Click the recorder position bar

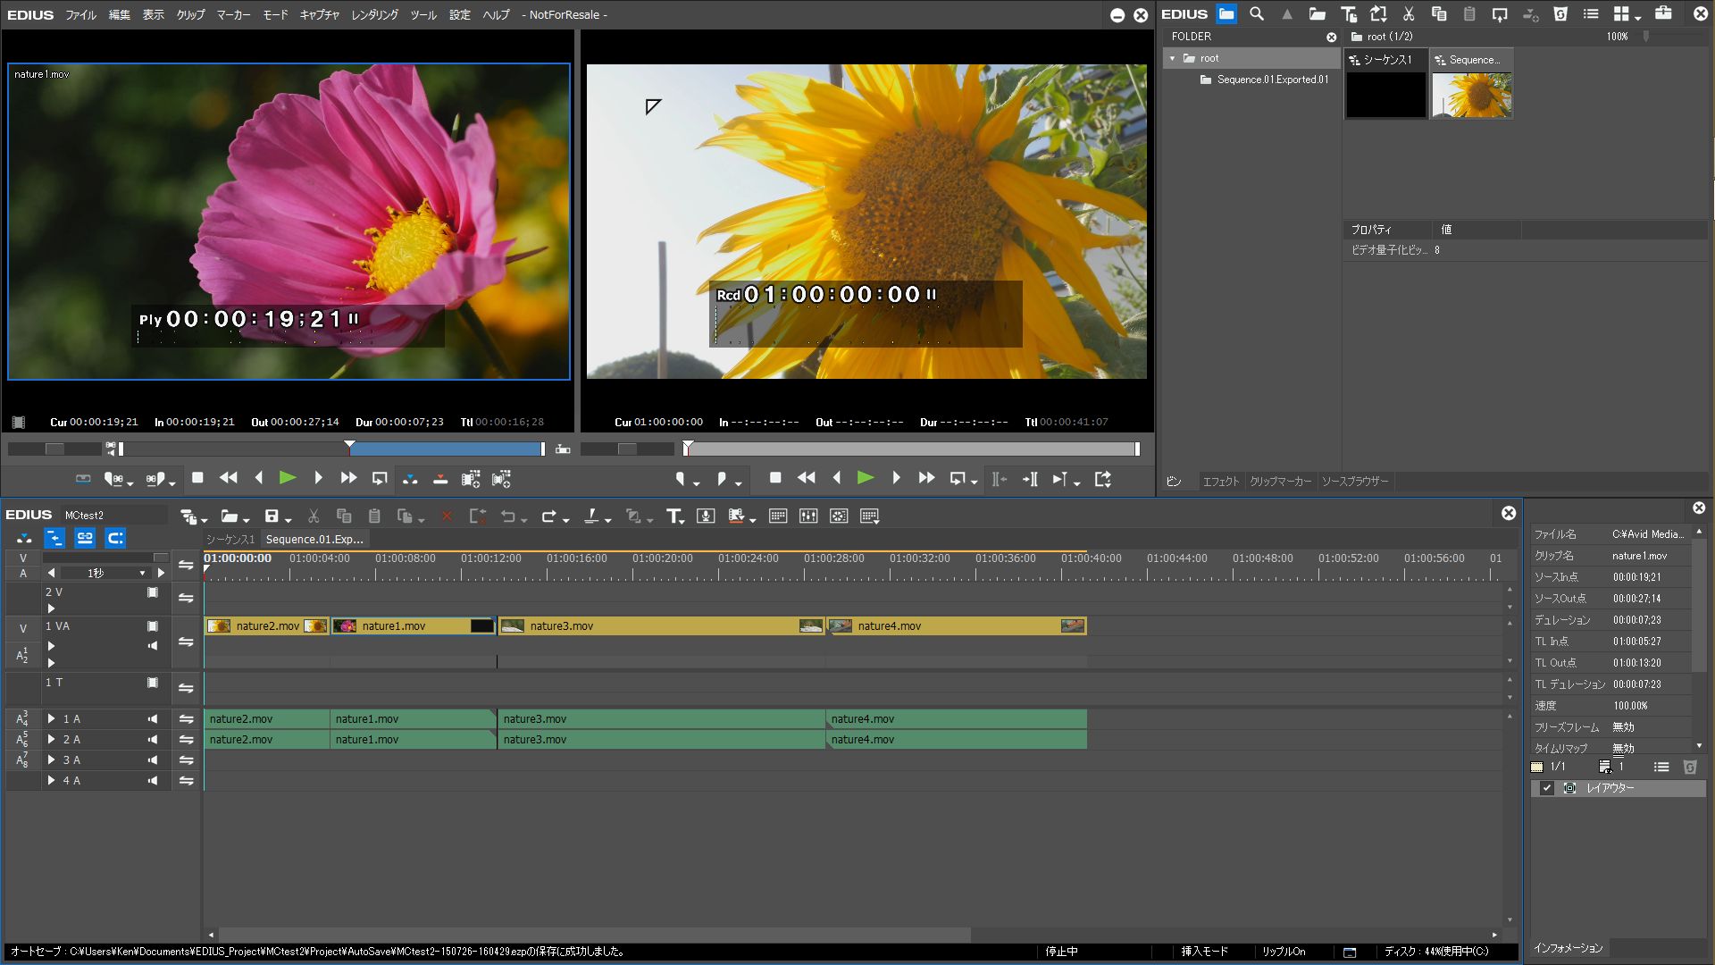tap(913, 449)
